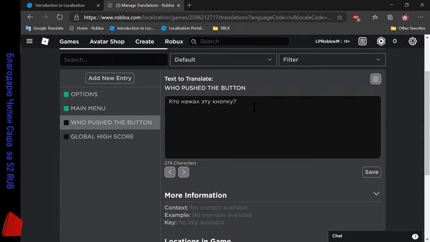Delete entry using the trash icon
This screenshot has width=430, height=242.
coord(376,79)
